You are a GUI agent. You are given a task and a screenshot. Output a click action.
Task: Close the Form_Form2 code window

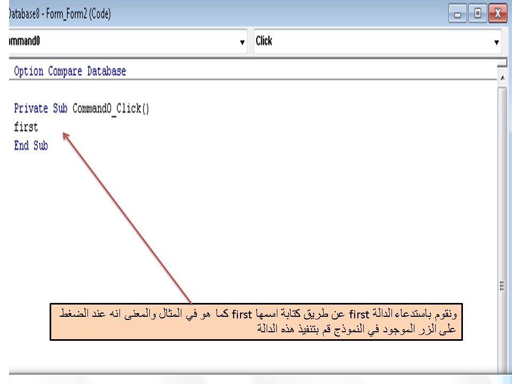click(x=498, y=14)
